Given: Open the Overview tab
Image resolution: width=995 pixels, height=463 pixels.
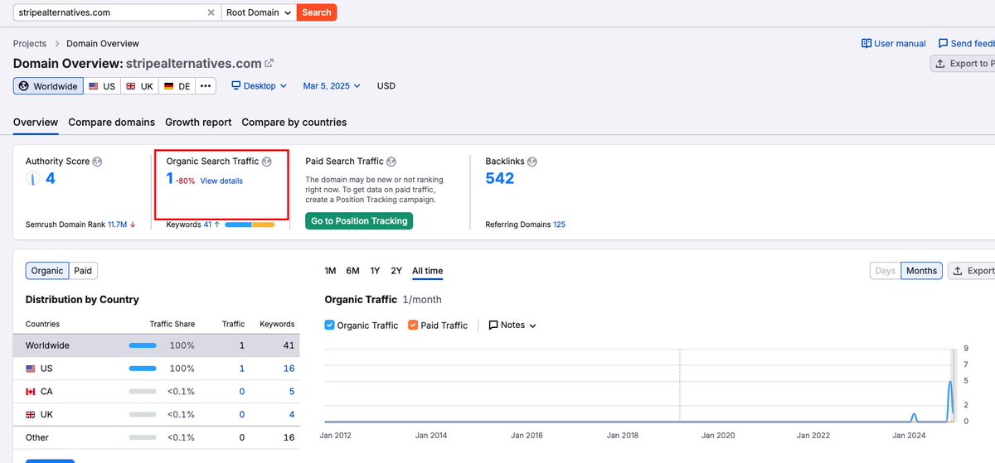Looking at the screenshot, I should [36, 122].
